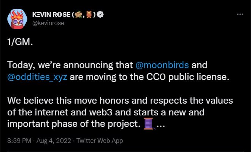Viewport: 251px width, 152px height.
Task: Click the KEVIN ROSE display name
Action: [51, 15]
